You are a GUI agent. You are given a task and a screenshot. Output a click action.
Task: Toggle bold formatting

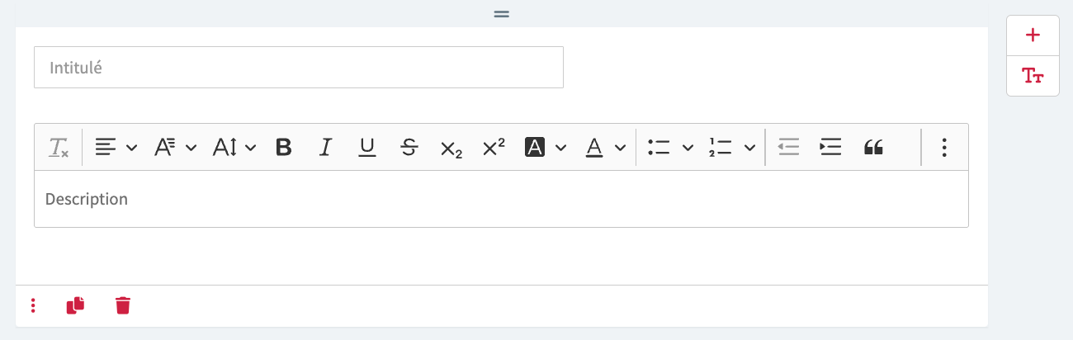click(284, 148)
